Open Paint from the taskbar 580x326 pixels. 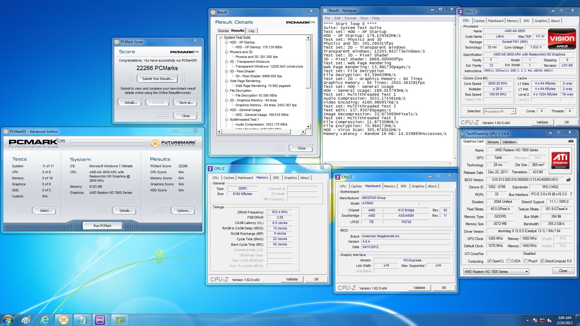coord(26,320)
